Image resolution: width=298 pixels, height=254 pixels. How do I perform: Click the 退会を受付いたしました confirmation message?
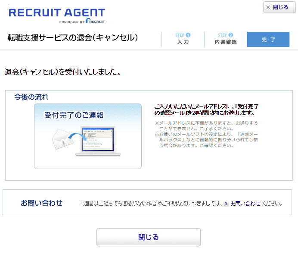[62, 72]
